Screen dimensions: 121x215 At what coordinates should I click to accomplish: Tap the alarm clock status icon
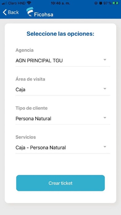(x=101, y=3)
